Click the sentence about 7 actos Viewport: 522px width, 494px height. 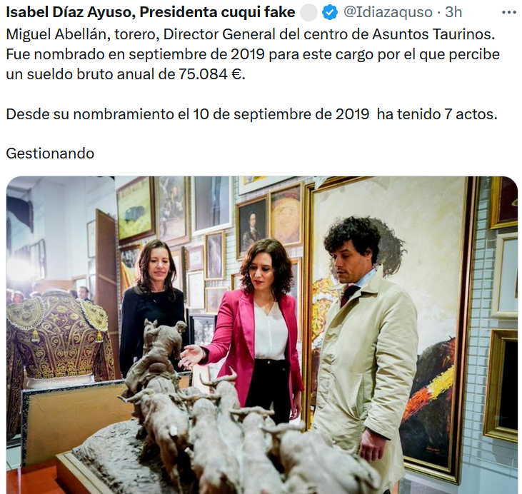(x=251, y=114)
